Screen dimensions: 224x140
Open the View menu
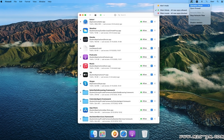pos(34,2)
